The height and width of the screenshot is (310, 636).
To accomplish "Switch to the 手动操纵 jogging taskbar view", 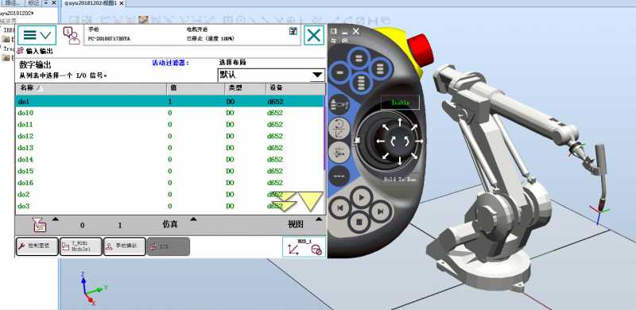I will 125,246.
